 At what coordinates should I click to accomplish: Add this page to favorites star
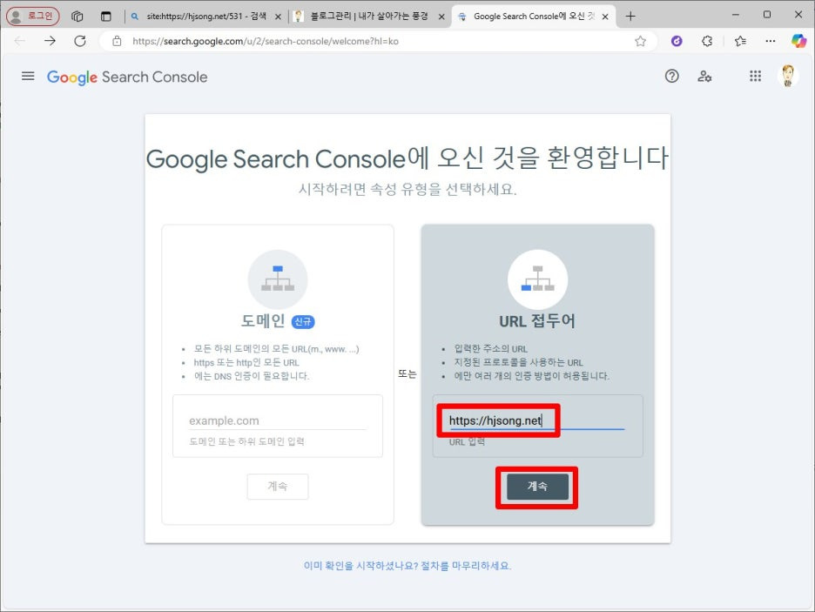click(x=640, y=41)
